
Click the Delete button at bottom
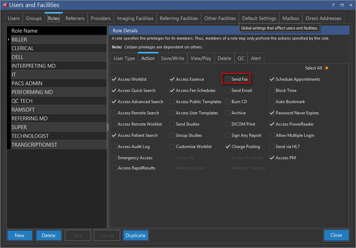pyautogui.click(x=49, y=235)
